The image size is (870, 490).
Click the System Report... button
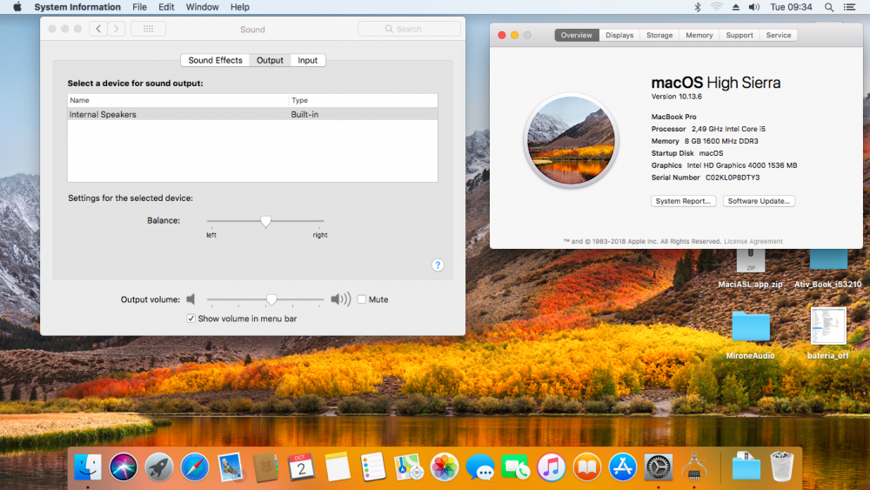(683, 201)
